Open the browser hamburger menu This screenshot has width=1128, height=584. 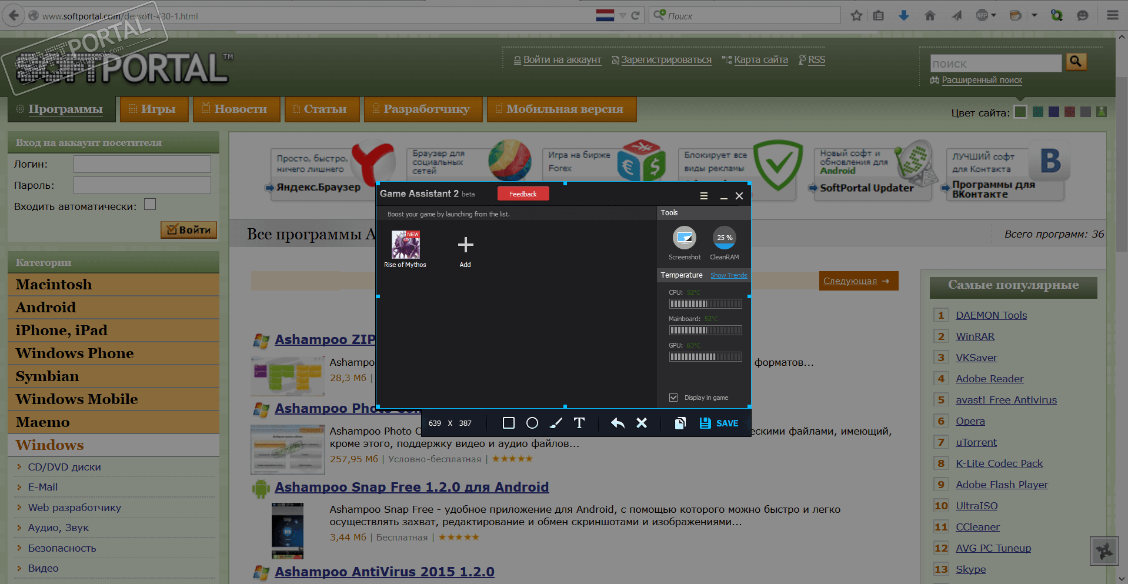1112,16
